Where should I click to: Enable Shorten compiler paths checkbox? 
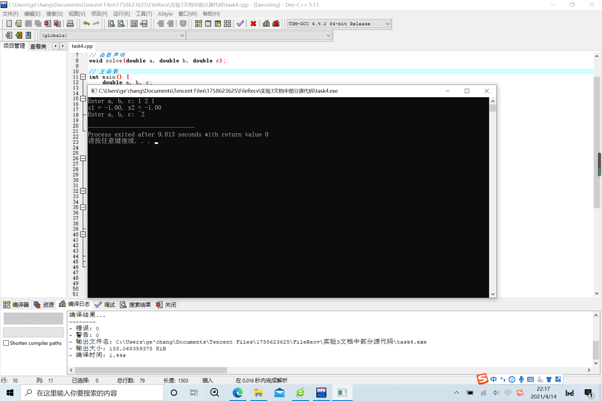[6, 343]
